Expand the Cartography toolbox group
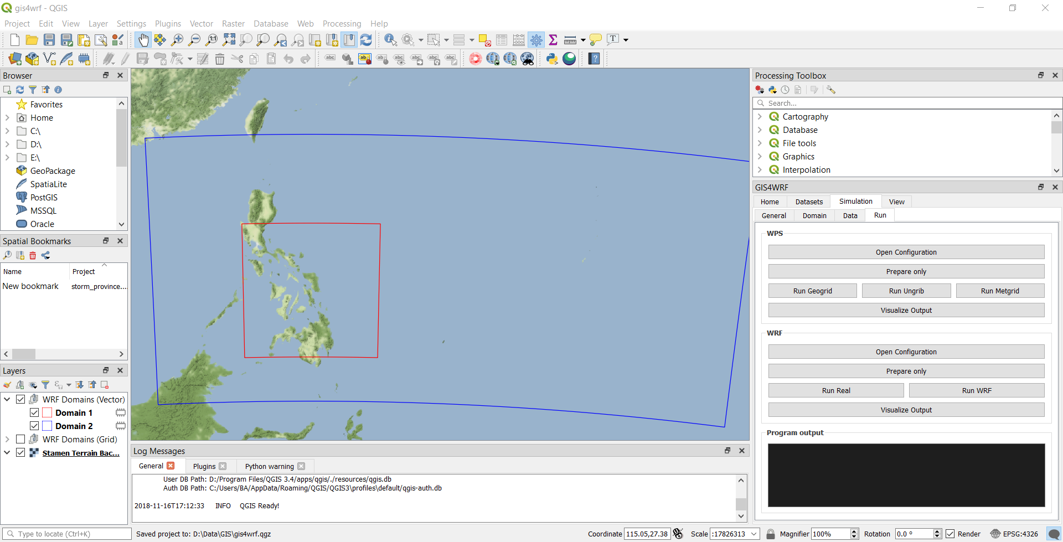Screen dimensions: 1063x542 pyautogui.click(x=760, y=117)
